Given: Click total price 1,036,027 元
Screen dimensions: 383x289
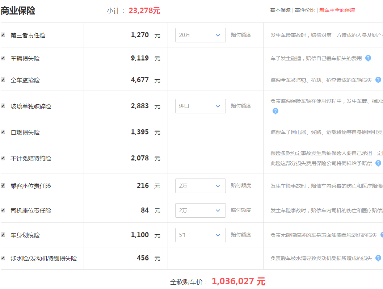Looking at the screenshot, I should pos(239,281).
